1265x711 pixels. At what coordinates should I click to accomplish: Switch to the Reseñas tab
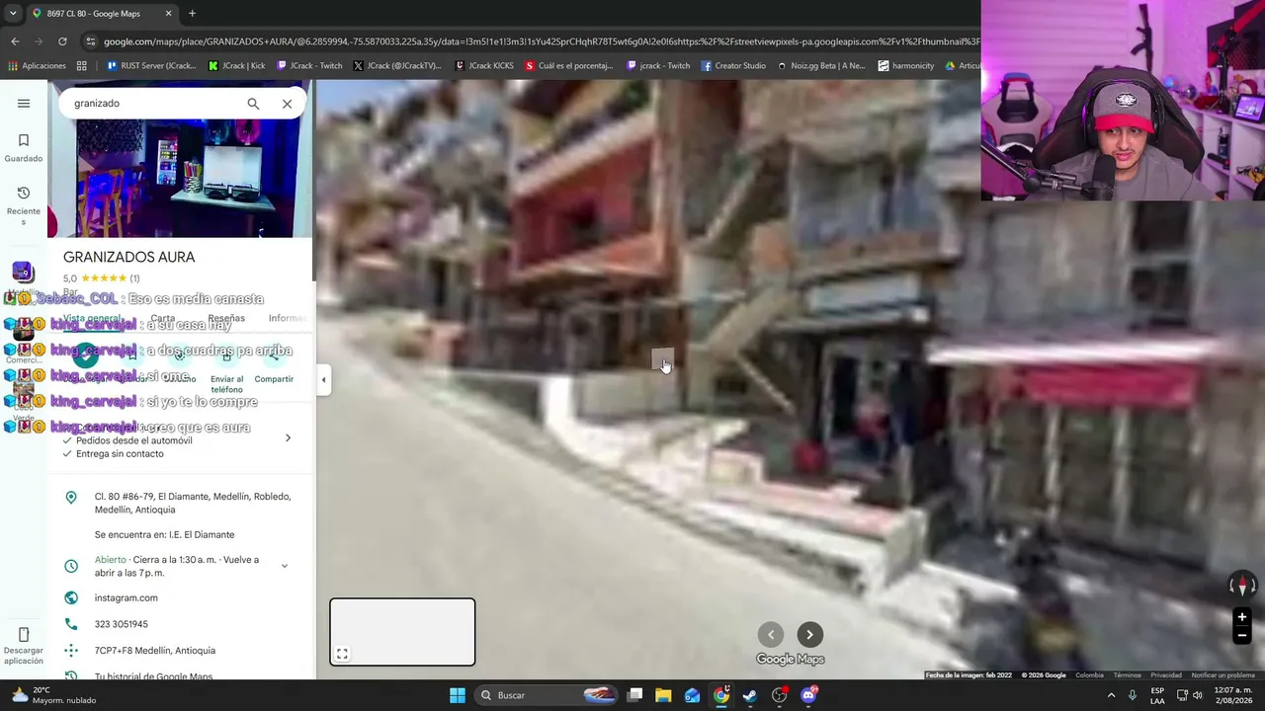pyautogui.click(x=226, y=318)
